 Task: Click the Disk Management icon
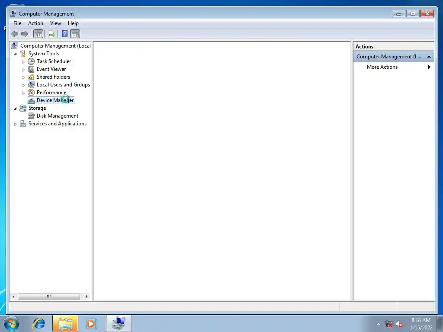(x=31, y=116)
